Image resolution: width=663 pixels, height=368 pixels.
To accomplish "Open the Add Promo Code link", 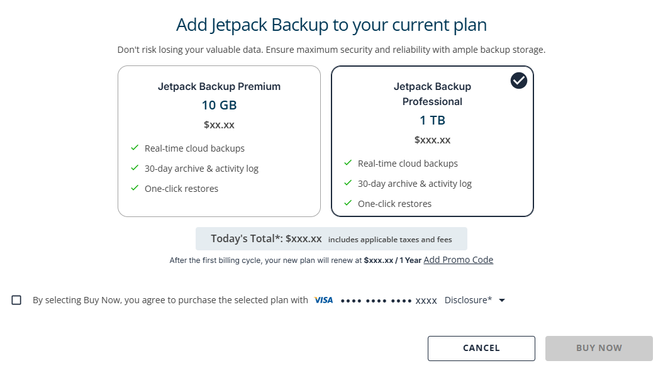I will point(458,260).
